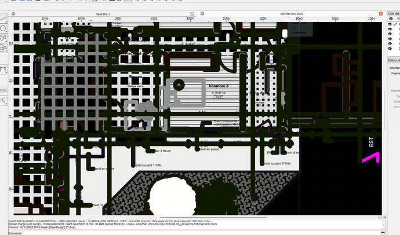This screenshot has height=235, width=400.
Task: Click the Dessin chargé avec succès log line
Action: [x=113, y=225]
